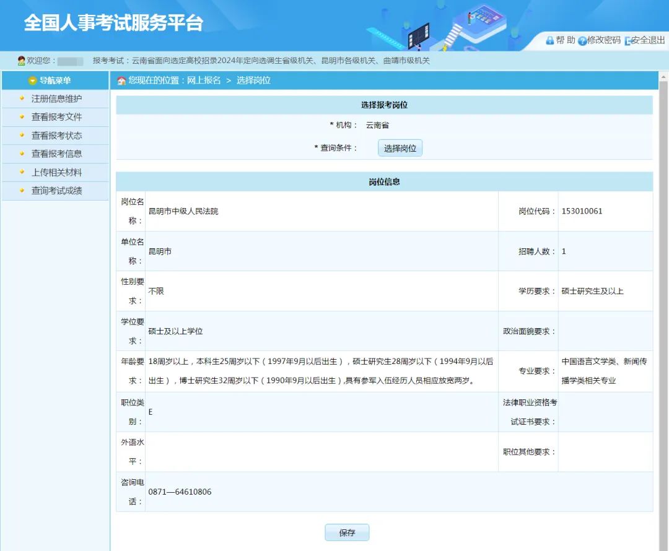Viewport: 669px width, 551px height.
Task: Click the yellow arrow icon beside 导航菜单
Action: click(x=32, y=80)
